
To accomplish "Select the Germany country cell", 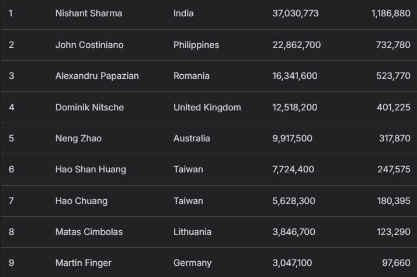I will pyautogui.click(x=192, y=263).
